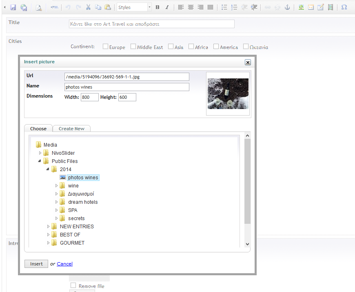The width and height of the screenshot is (355, 292).
Task: Insert bulleted list
Action: (224, 7)
